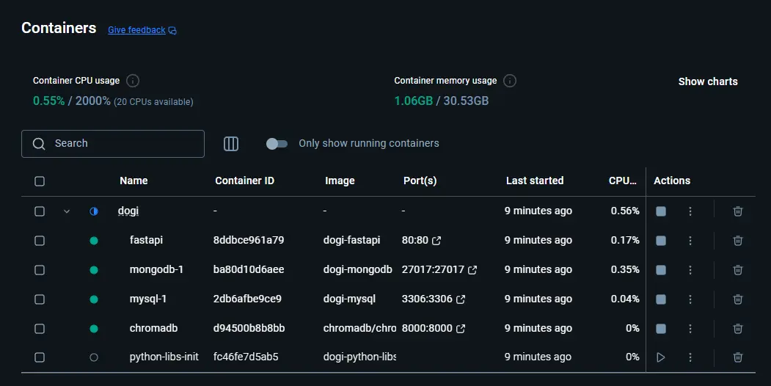
Task: Click the dogi-mongodb image name
Action: [x=357, y=269]
